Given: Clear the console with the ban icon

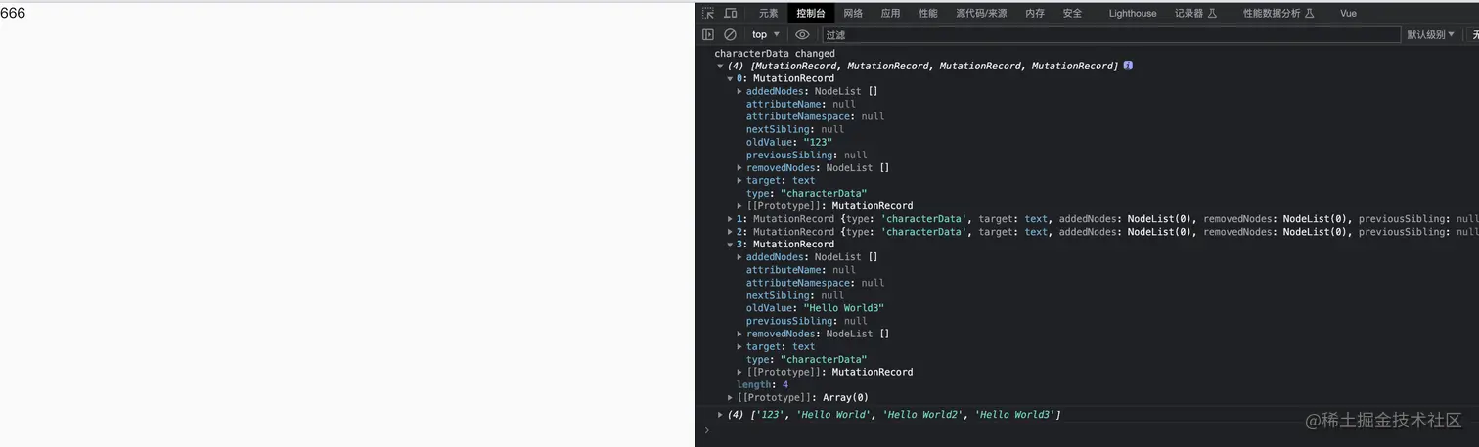Looking at the screenshot, I should pyautogui.click(x=730, y=34).
